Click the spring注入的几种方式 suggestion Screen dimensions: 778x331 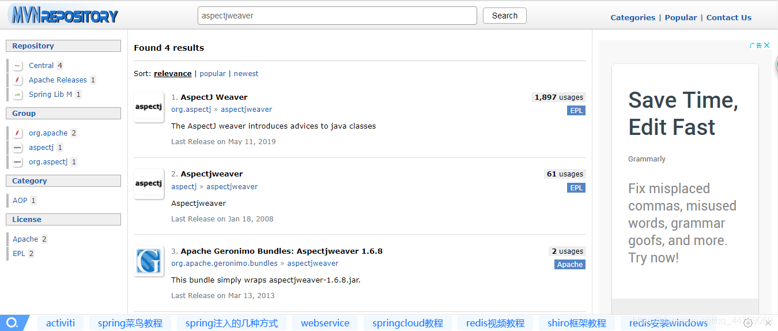(x=232, y=323)
